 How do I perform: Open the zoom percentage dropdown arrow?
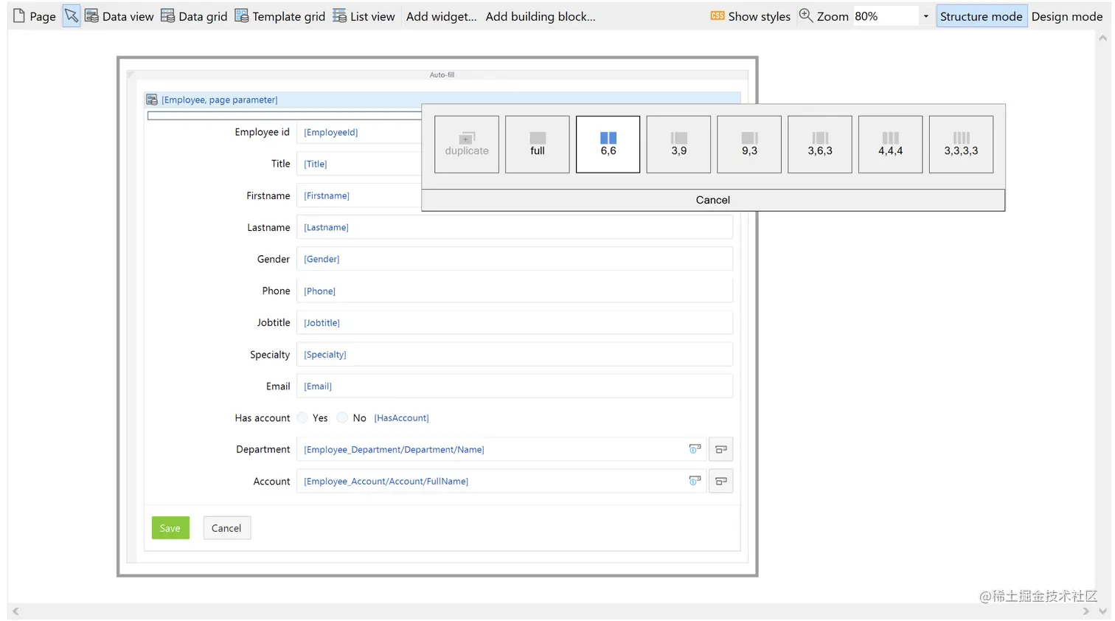[x=926, y=16]
